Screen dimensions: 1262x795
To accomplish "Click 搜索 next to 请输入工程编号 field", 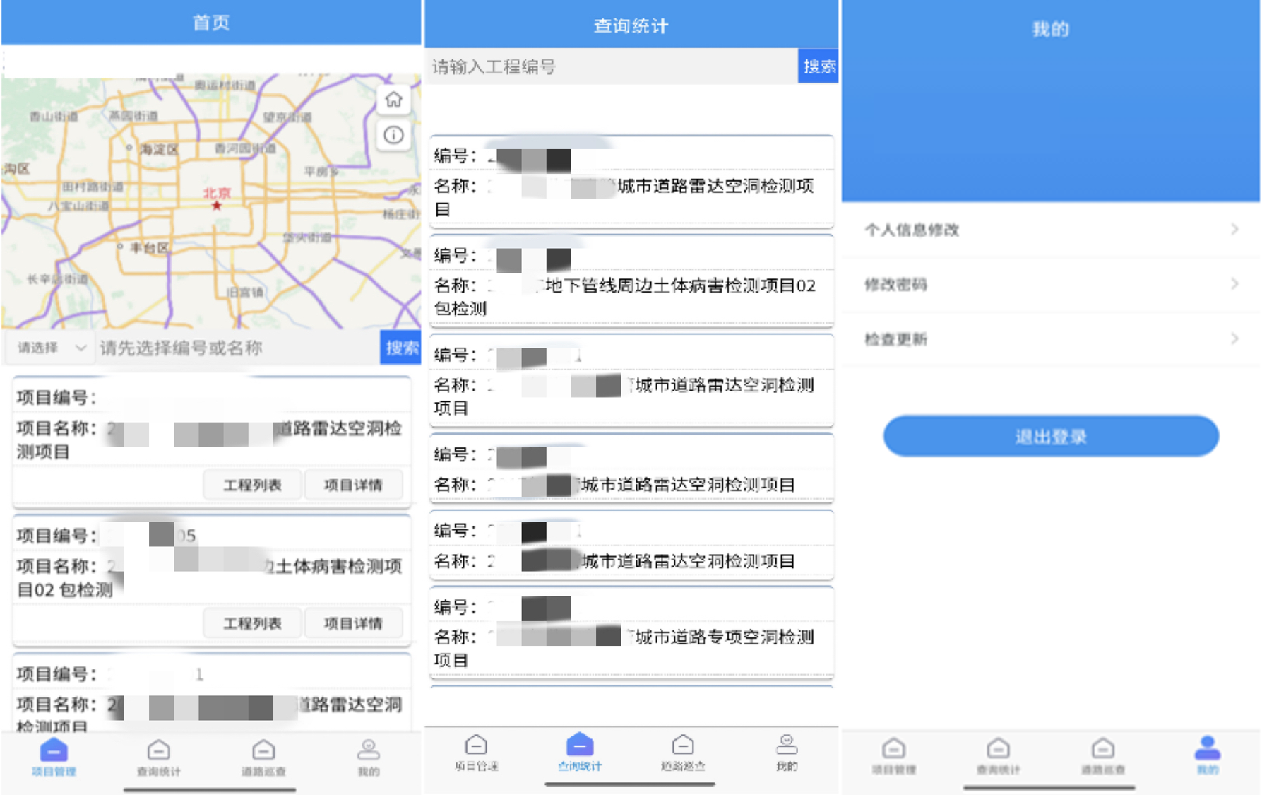I will (x=818, y=66).
